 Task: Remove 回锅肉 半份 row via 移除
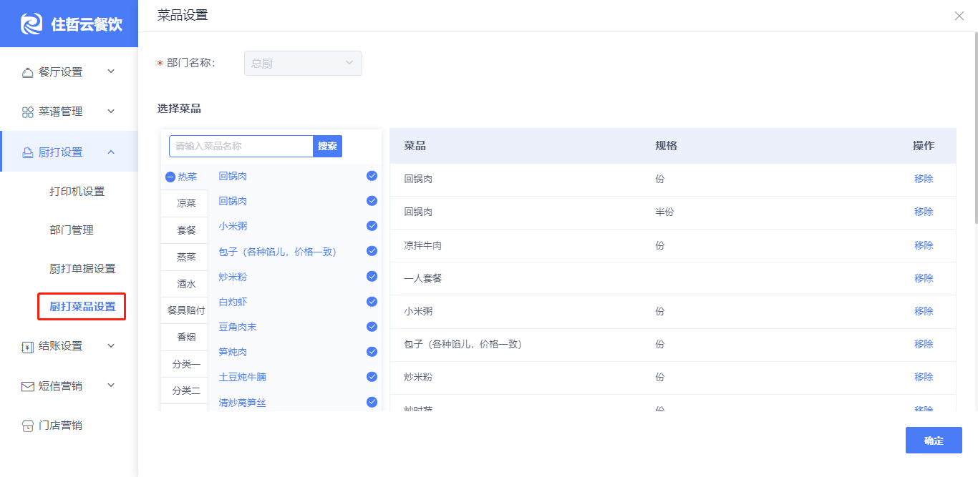924,212
